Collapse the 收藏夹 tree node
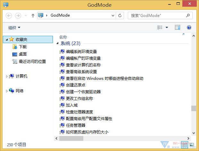The image size is (199, 151). (x=7, y=40)
